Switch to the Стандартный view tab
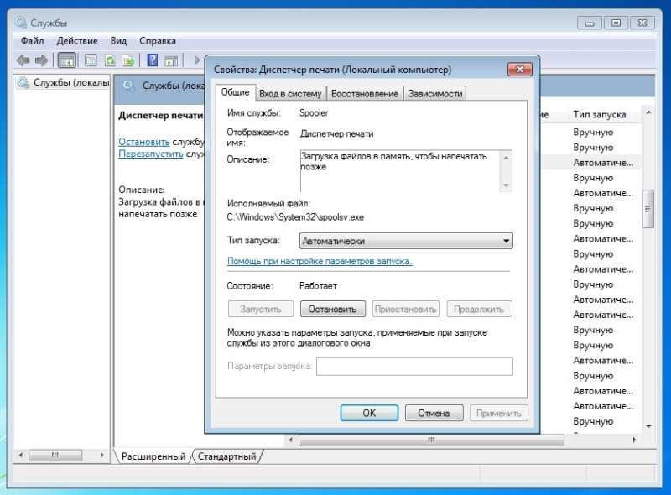 [226, 456]
